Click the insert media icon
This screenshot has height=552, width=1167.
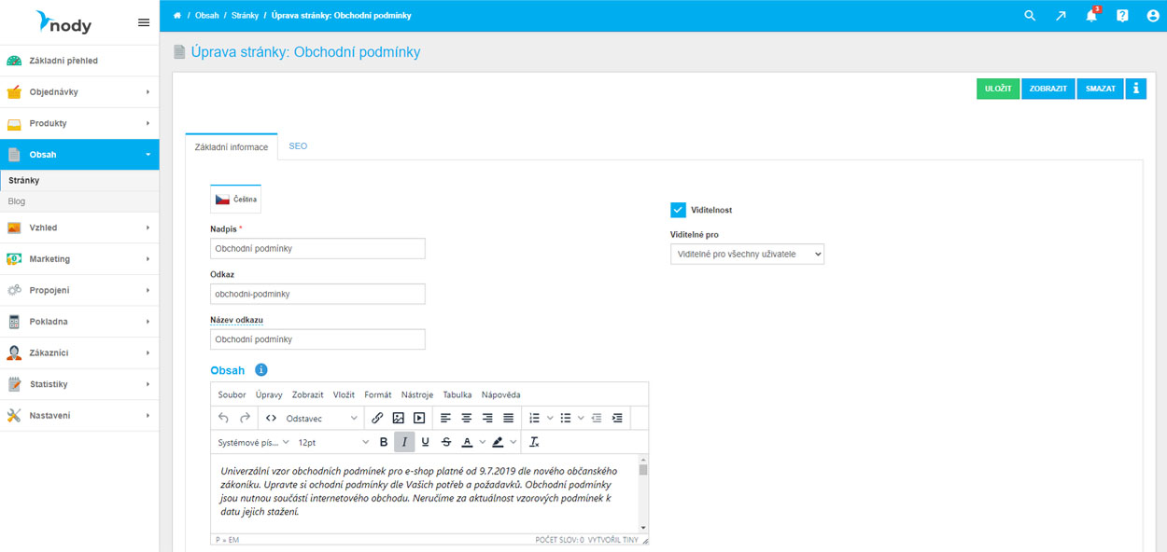[419, 419]
